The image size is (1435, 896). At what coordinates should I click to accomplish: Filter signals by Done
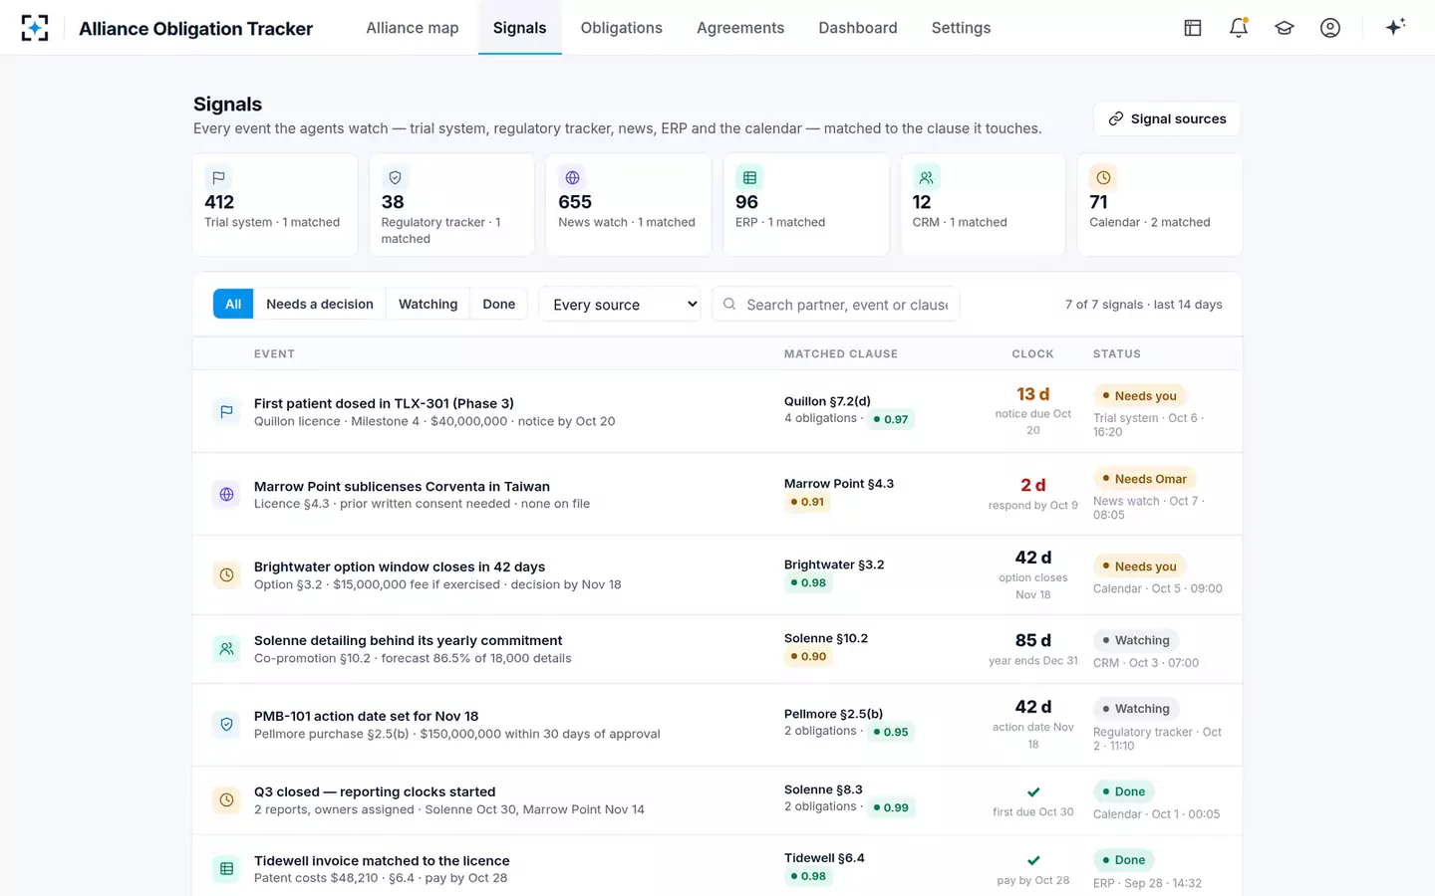[x=499, y=304]
